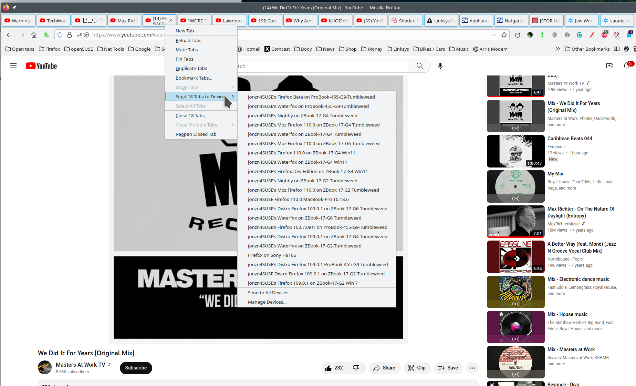The height and width of the screenshot is (386, 636).
Task: Click the autoplay-blocked icon in the URL bar
Action: click(x=86, y=35)
